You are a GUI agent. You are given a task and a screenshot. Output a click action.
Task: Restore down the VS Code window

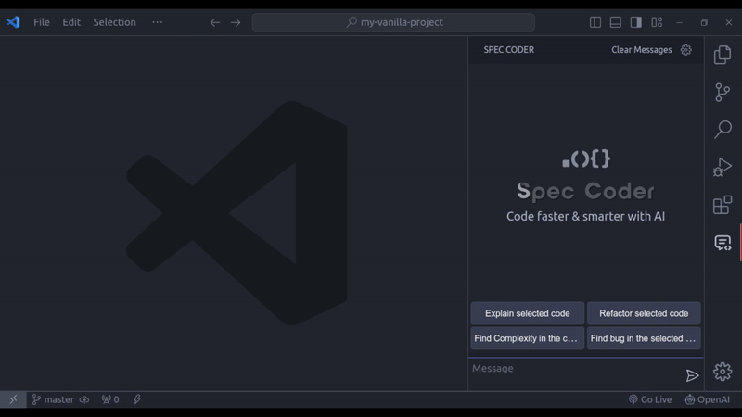pyautogui.click(x=704, y=22)
